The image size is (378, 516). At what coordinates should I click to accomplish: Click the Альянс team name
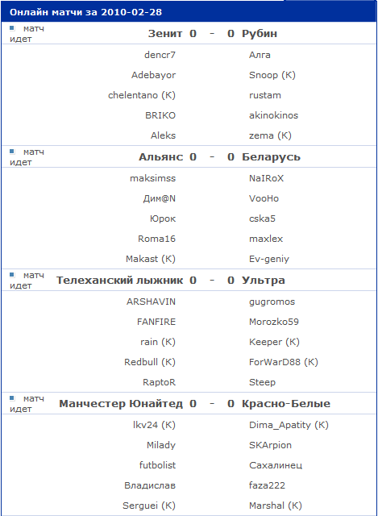(161, 157)
